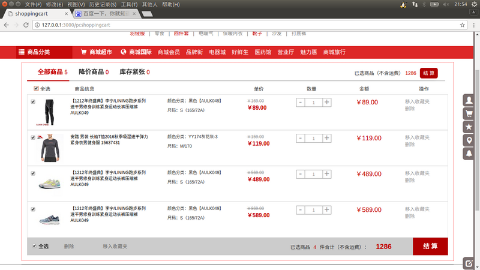Screen dimensions: 480x270
Task: Increase quantity of ¥89.00 item
Action: [x=327, y=102]
